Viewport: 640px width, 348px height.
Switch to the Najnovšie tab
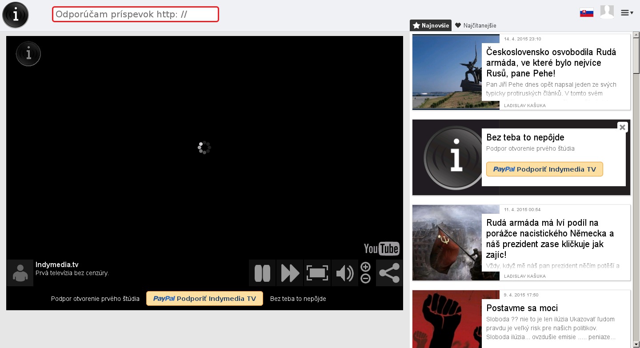click(x=431, y=25)
